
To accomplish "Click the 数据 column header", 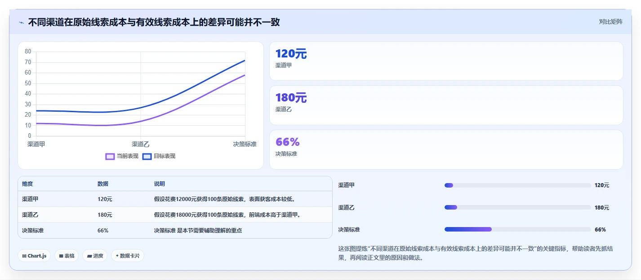I will point(103,184).
